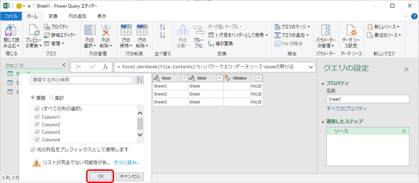The height and width of the screenshot is (183, 419).
Task: Click the Choose Columns (列の選択) icon
Action: 90,30
